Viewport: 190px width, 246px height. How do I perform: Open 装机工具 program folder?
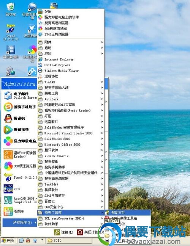point(71,93)
